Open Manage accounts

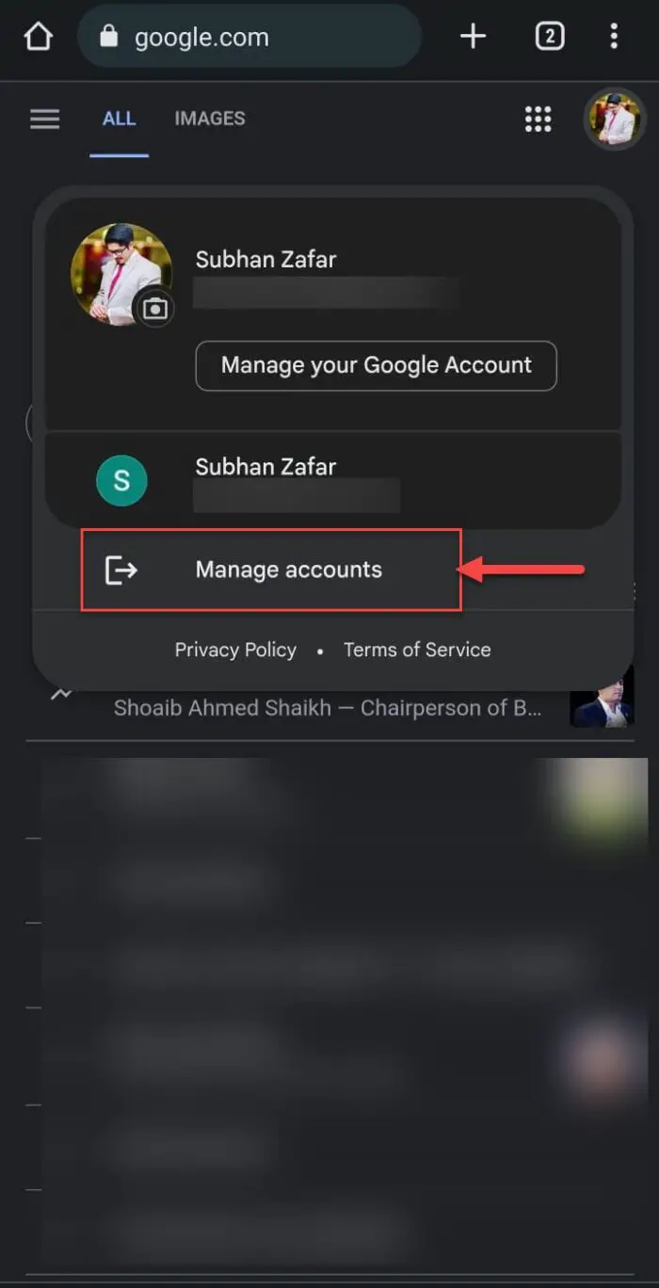pyautogui.click(x=288, y=570)
